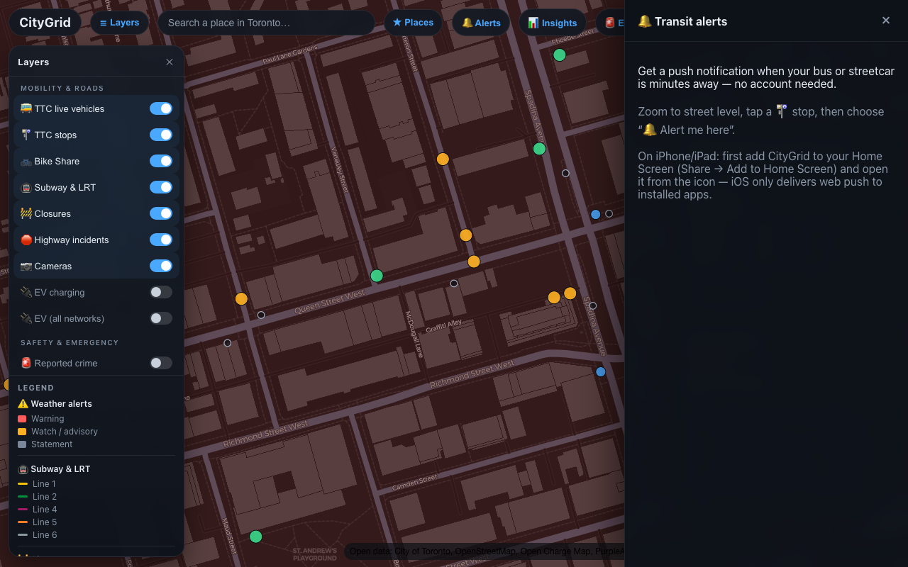Open the Alerts tab in the top bar
Viewport: 908px width, 567px height.
(481, 23)
